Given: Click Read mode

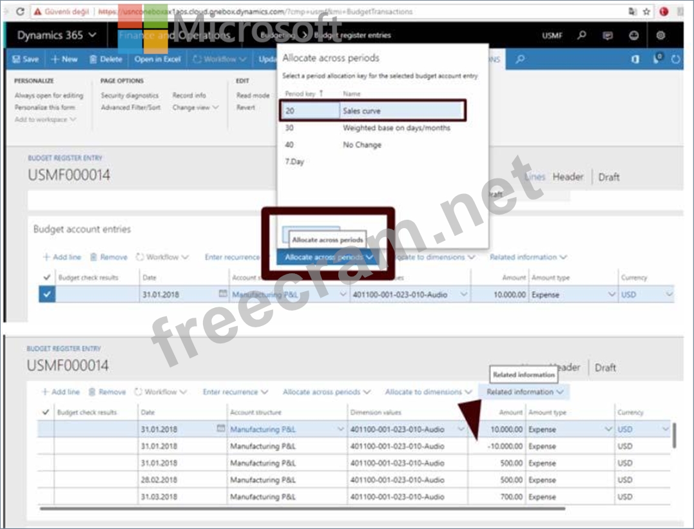Looking at the screenshot, I should (253, 95).
